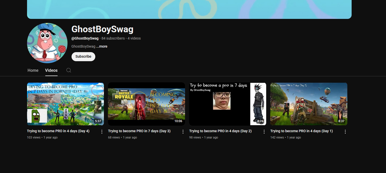The height and width of the screenshot is (173, 386).
Task: Open thumbnail of Day 3 Battle Royale video
Action: [147, 104]
